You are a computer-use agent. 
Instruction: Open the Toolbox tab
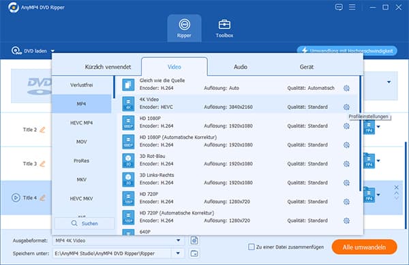click(224, 28)
